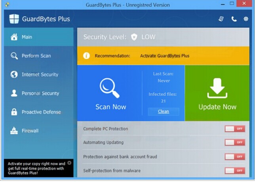
Task: Click the Scan Now label
Action: (111, 107)
